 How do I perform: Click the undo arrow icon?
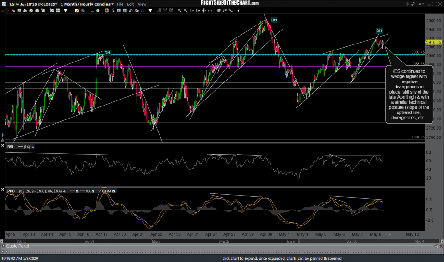click(x=131, y=11)
